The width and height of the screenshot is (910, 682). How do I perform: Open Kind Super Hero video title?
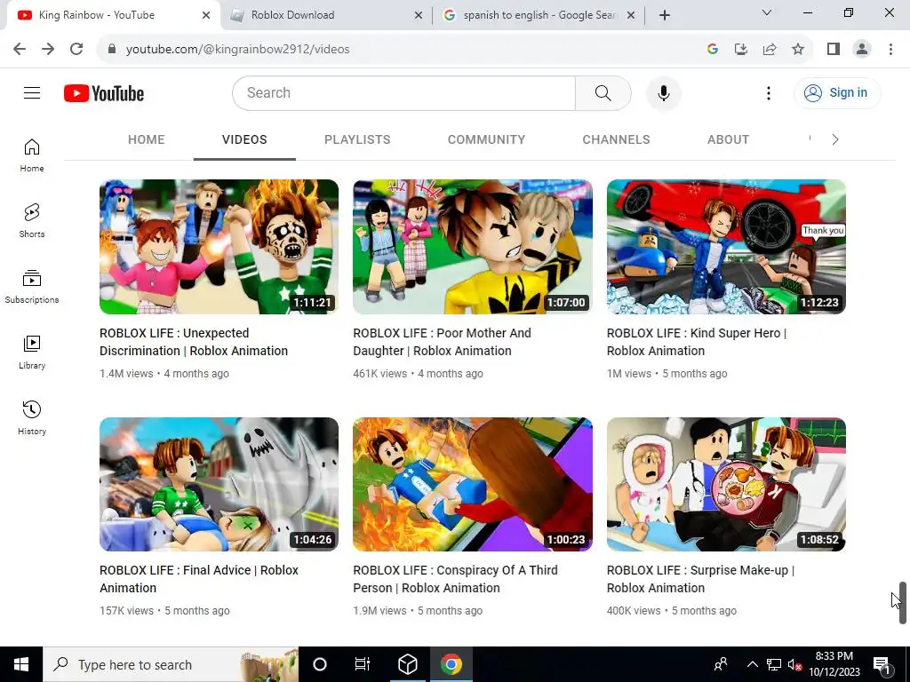point(697,342)
